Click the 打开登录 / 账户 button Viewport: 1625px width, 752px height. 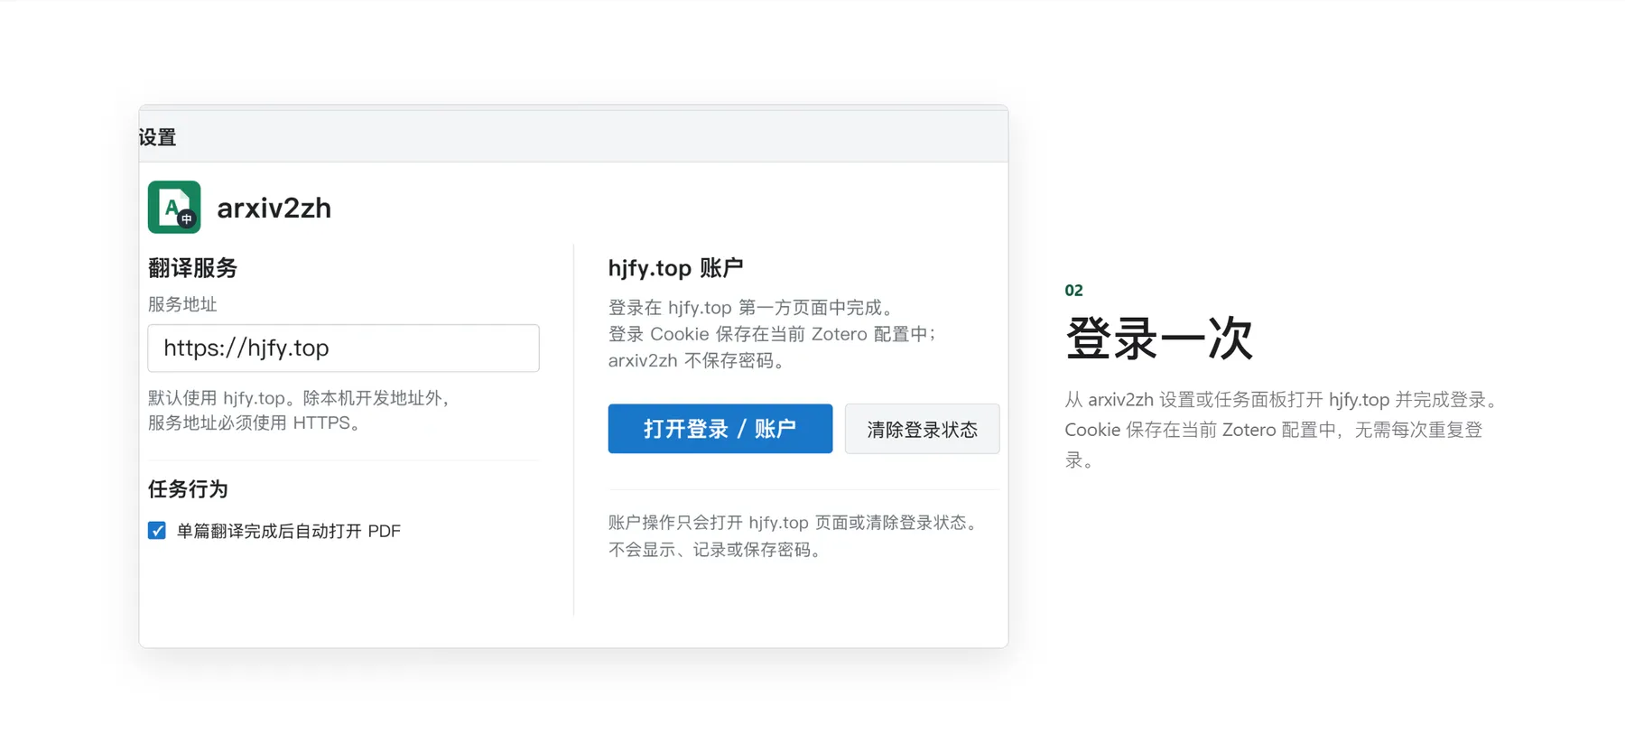pos(720,429)
